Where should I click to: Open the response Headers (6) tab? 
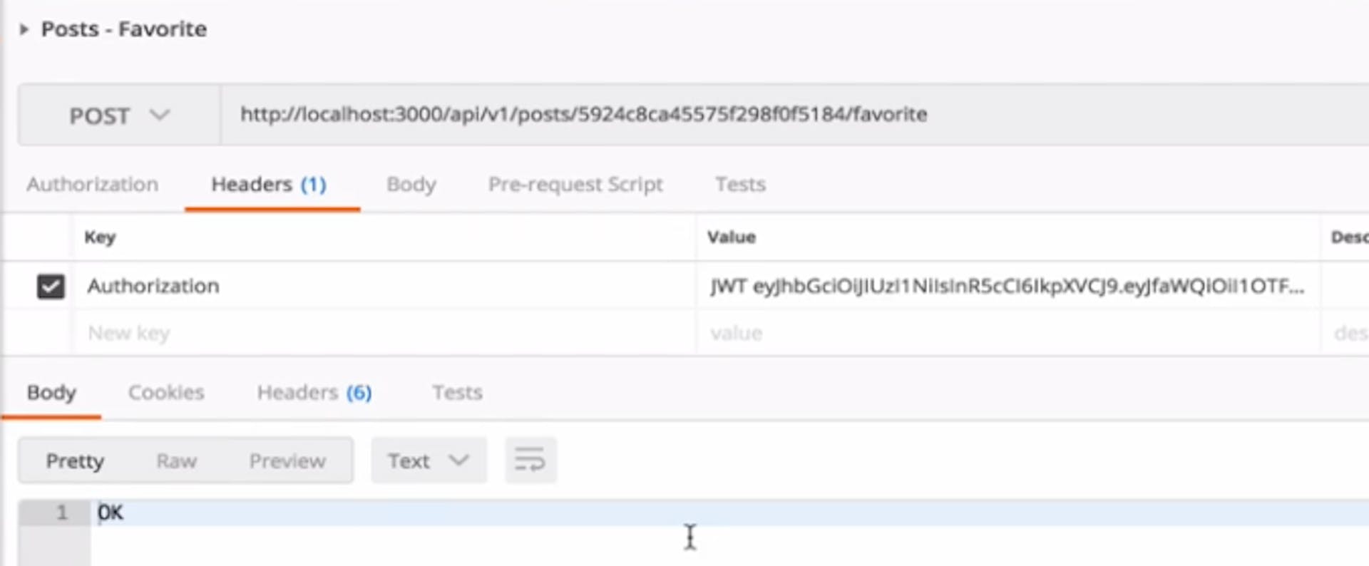[314, 393]
